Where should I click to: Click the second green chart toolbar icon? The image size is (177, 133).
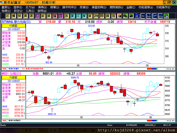click(x=131, y=16)
